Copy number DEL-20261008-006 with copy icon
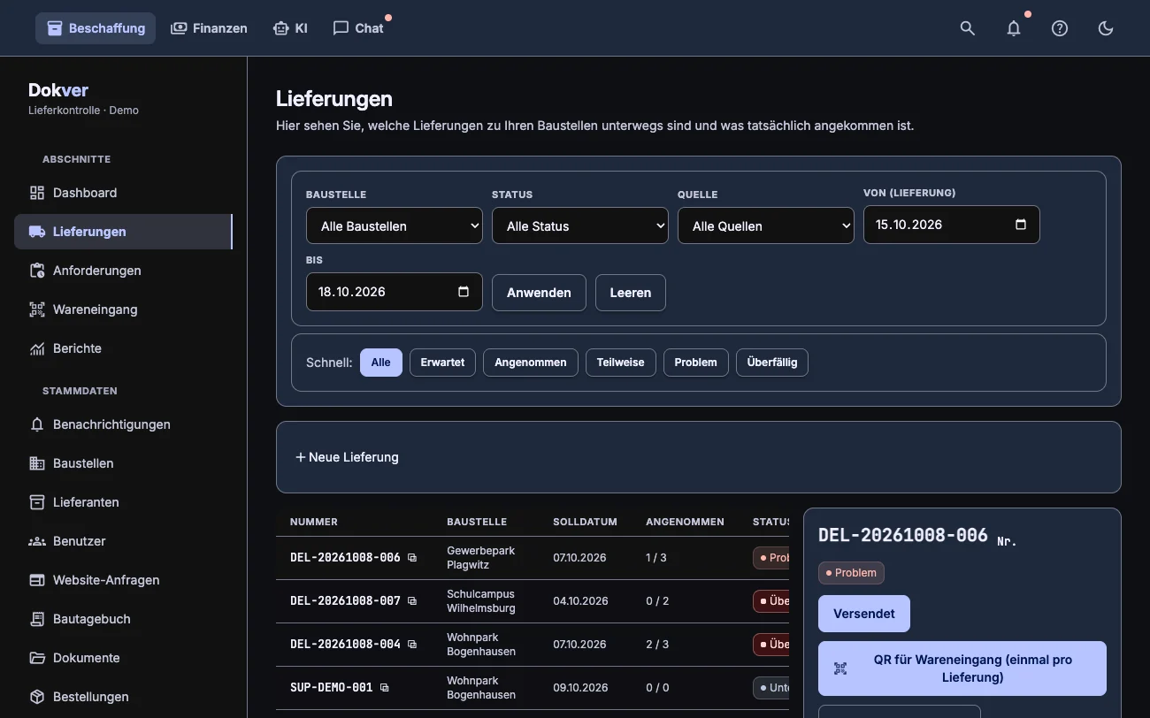This screenshot has height=718, width=1150. [x=412, y=558]
